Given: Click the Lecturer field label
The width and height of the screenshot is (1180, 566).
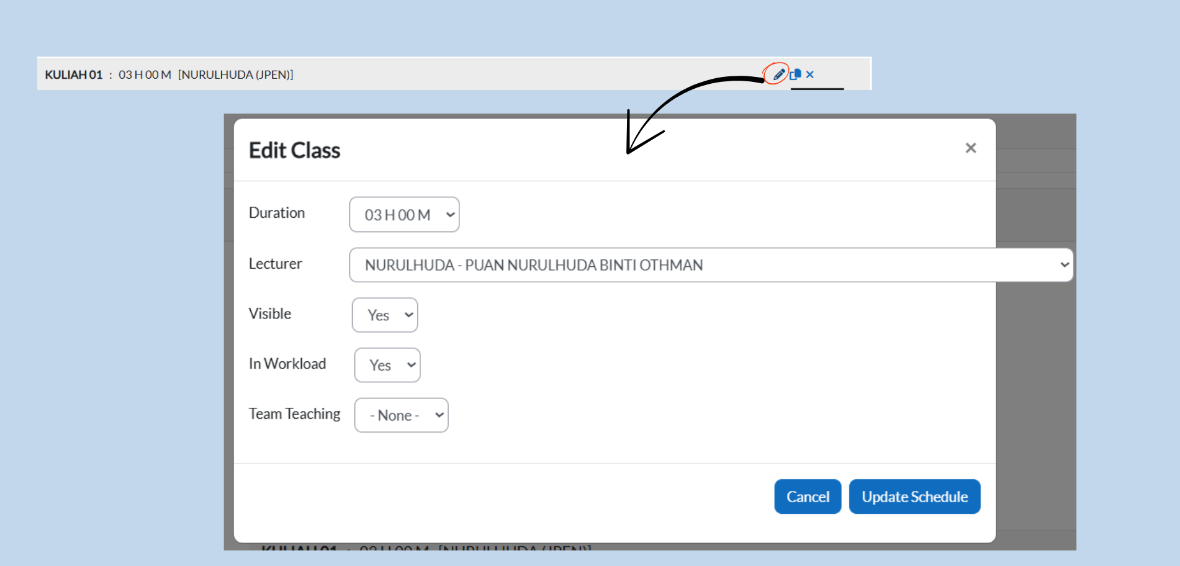Looking at the screenshot, I should (275, 264).
